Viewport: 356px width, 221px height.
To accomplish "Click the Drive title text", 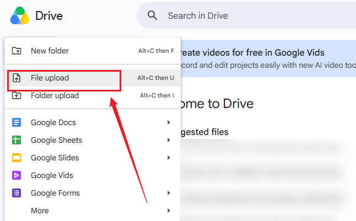I will point(49,16).
